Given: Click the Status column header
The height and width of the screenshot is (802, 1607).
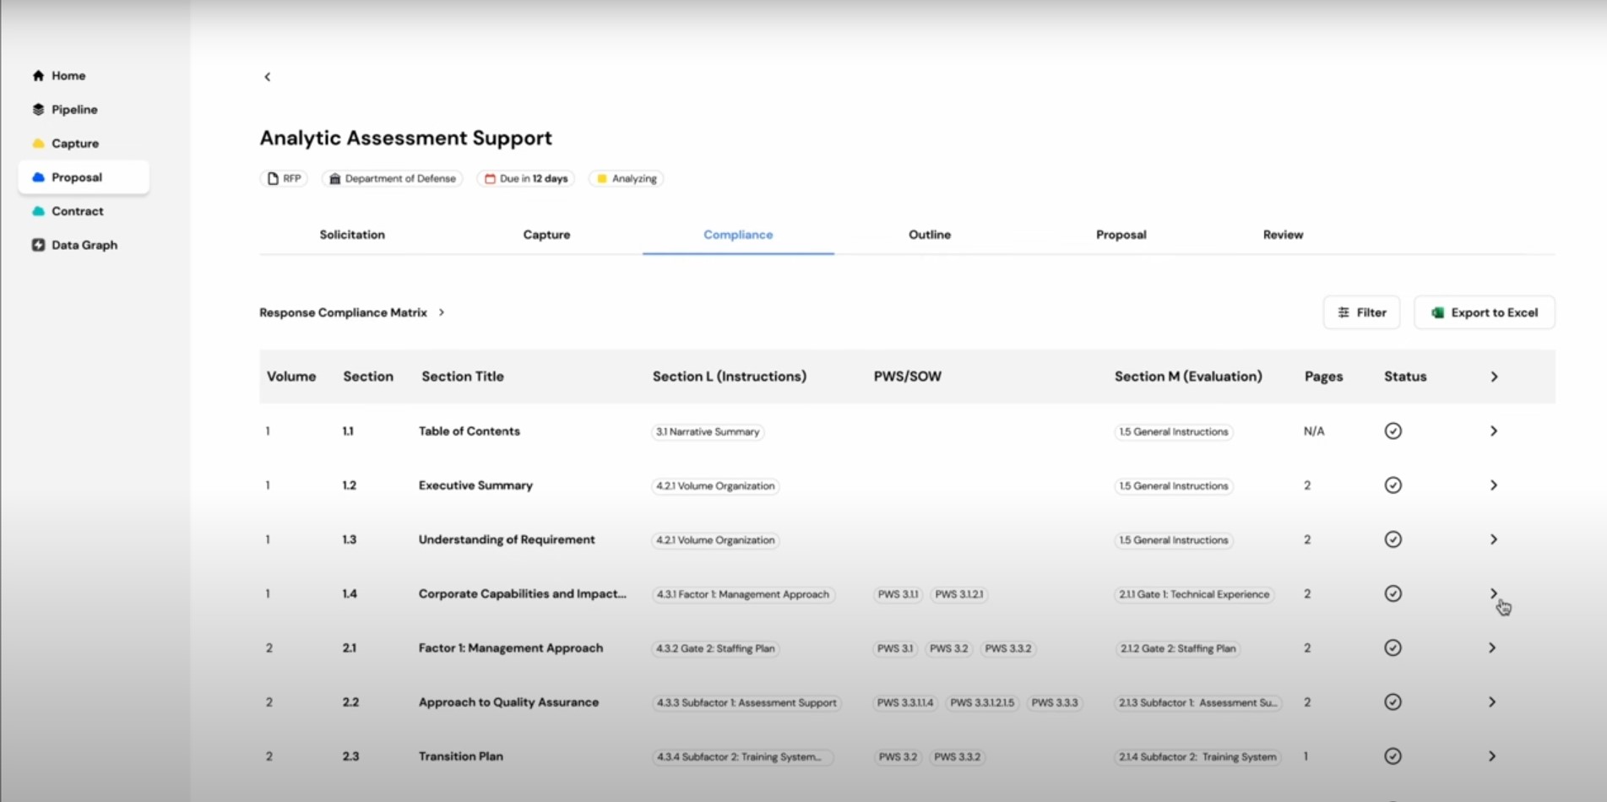Looking at the screenshot, I should click(1405, 377).
